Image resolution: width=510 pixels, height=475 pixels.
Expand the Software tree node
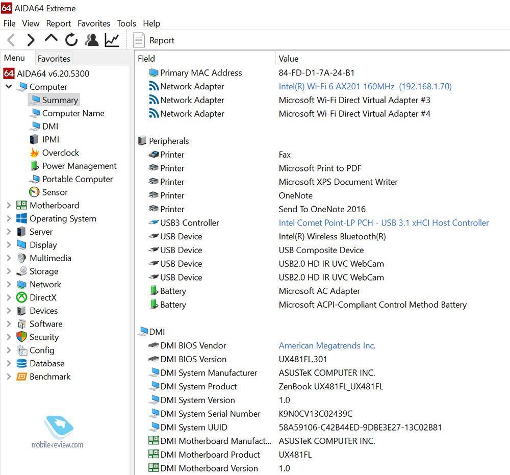click(x=9, y=323)
